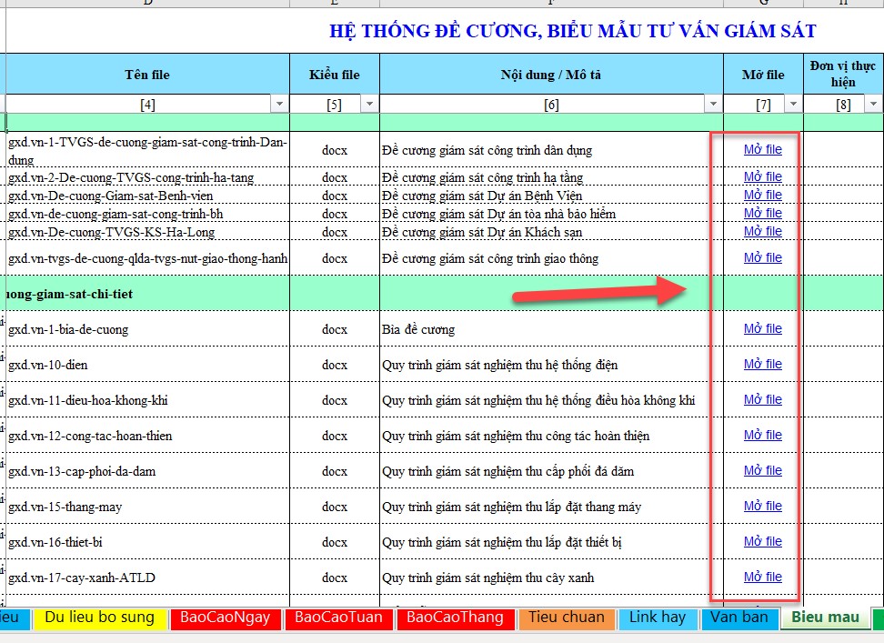
Task: Click Mở file for lắp đặt thang máy
Action: 762,506
